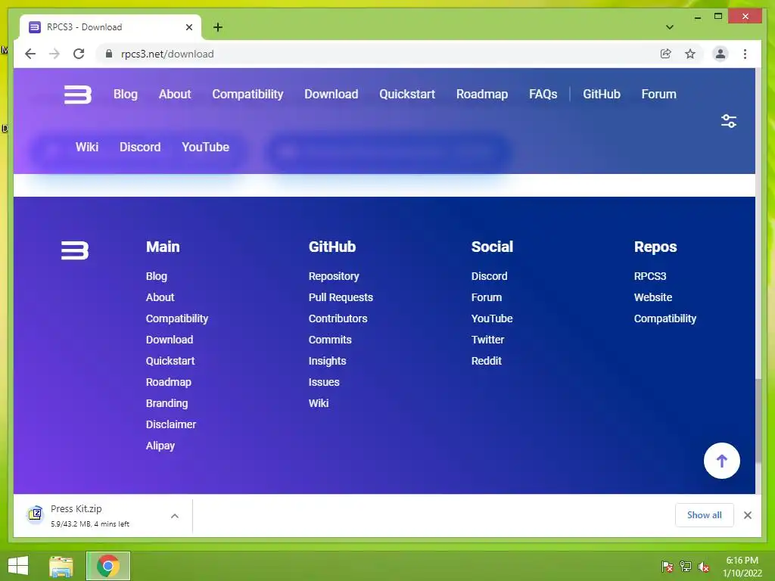This screenshot has width=775, height=581.
Task: Open the tab search chevron
Action: coord(670,27)
